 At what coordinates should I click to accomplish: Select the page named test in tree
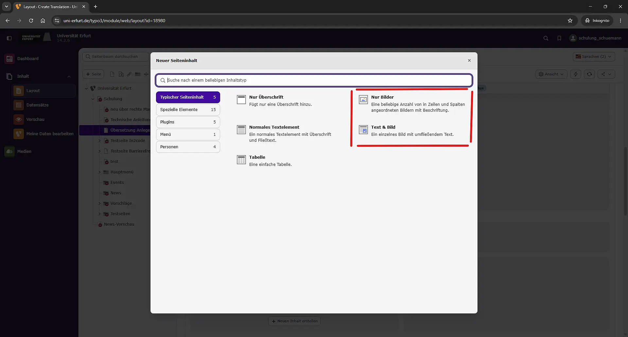(x=114, y=162)
